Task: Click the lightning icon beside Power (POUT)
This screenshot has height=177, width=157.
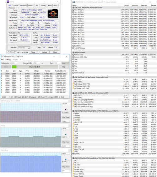Action: (x=73, y=174)
